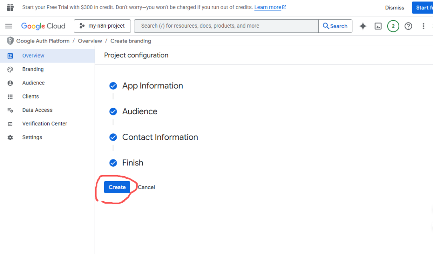Open the three-dot more options menu

pos(423,26)
